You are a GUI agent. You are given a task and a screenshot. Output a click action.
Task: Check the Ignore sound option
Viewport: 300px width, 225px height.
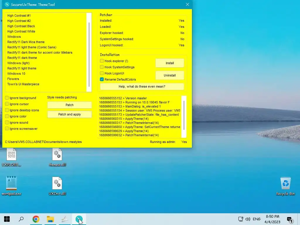(7, 122)
